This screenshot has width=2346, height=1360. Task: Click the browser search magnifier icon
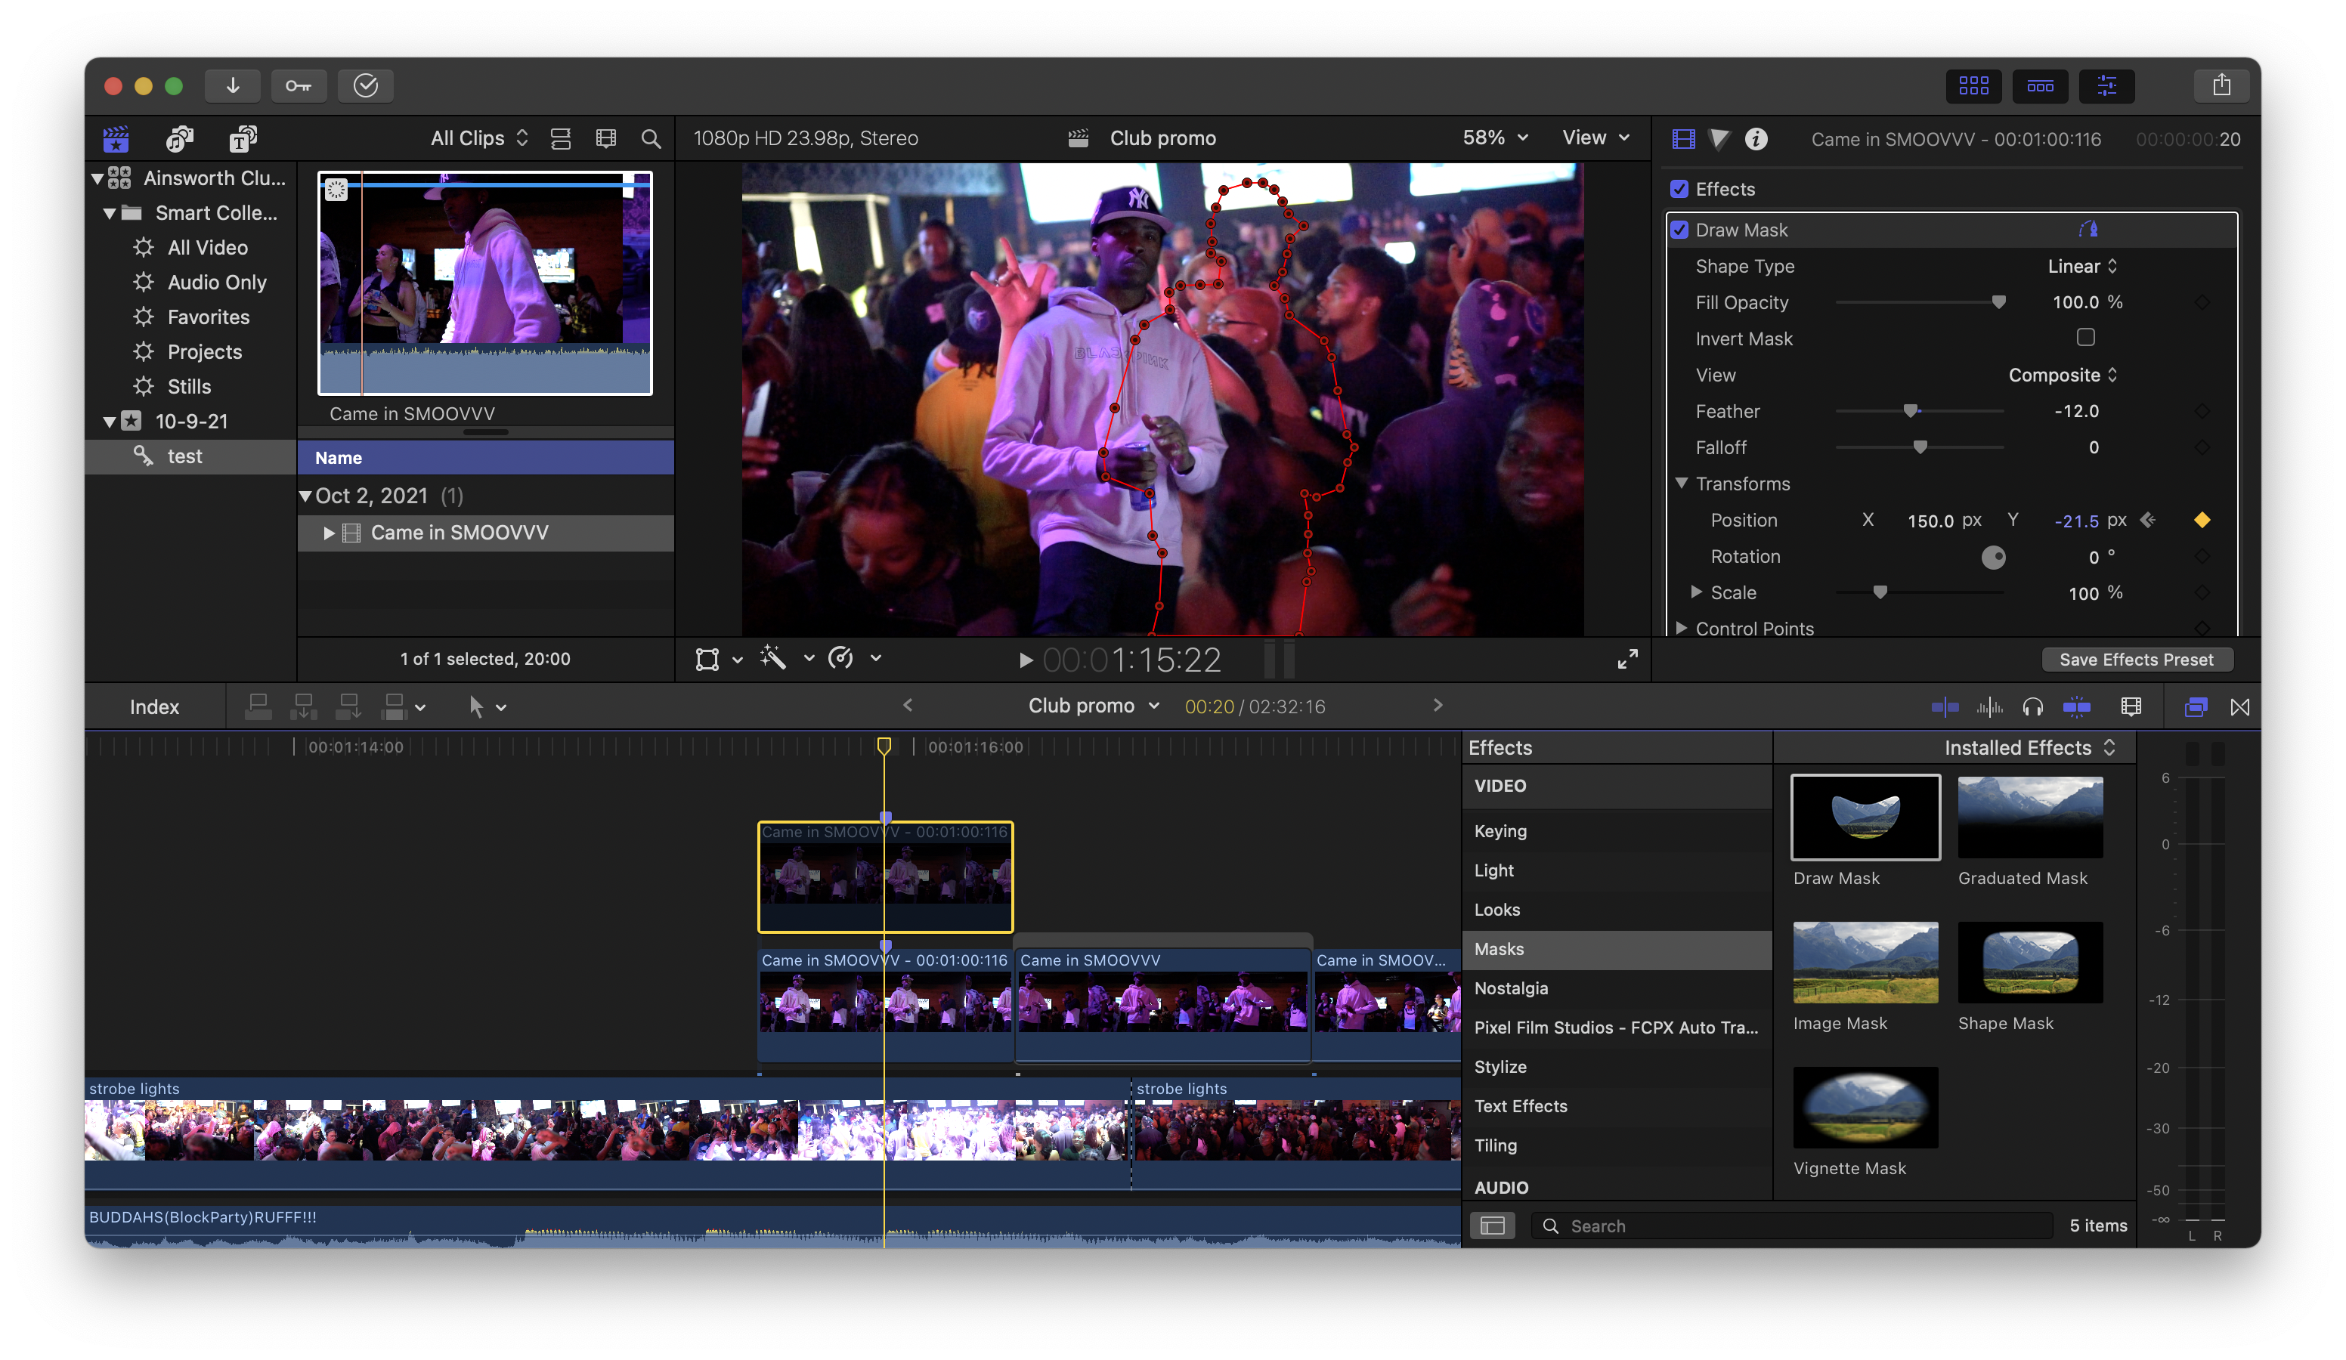click(651, 139)
